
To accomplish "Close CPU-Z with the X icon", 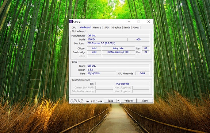I will (x=149, y=21).
